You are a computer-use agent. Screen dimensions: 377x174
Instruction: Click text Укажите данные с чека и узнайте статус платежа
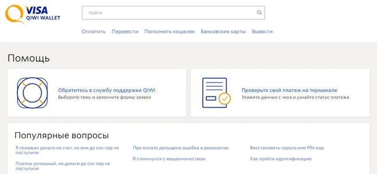coord(295,97)
